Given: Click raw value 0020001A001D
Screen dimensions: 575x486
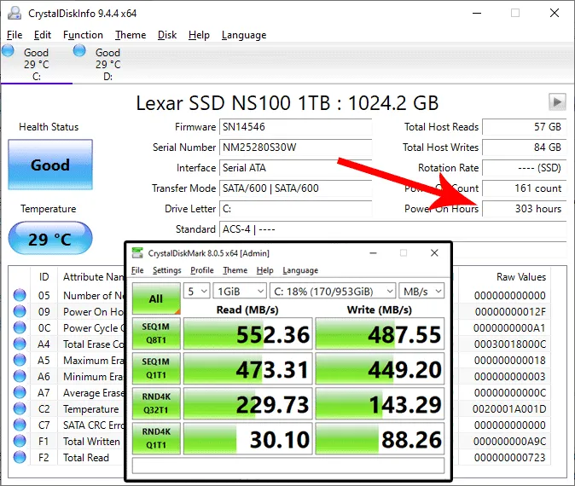Looking at the screenshot, I should point(509,408).
